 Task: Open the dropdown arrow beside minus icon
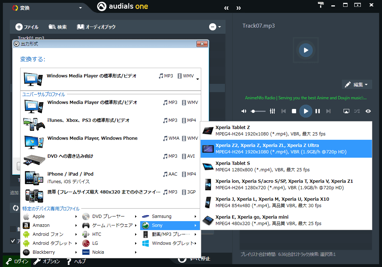220,27
